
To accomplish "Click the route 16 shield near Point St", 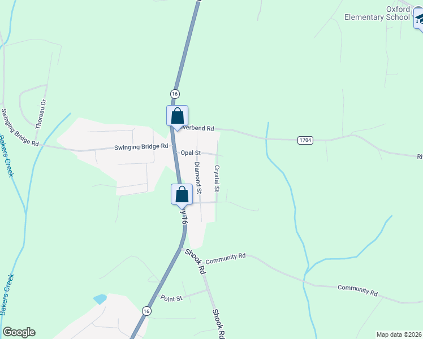I will tap(146, 311).
